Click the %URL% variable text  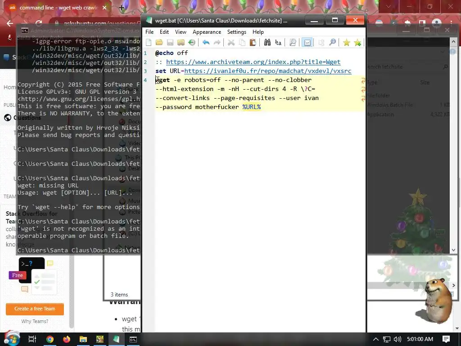coord(251,107)
